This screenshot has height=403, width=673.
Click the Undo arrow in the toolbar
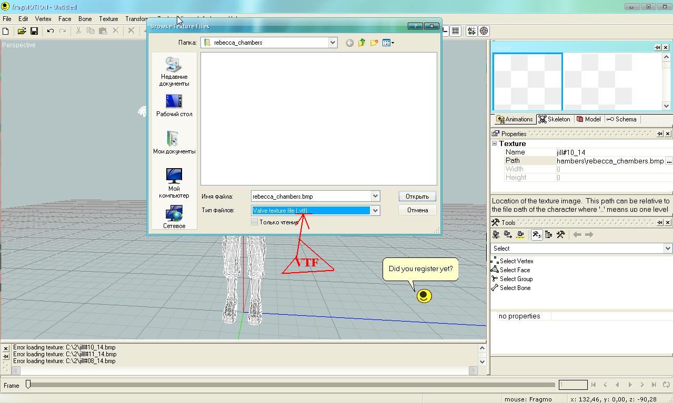coord(51,31)
